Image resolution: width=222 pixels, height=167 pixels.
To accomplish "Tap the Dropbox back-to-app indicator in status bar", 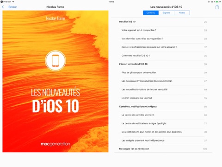I will tap(6, 1).
